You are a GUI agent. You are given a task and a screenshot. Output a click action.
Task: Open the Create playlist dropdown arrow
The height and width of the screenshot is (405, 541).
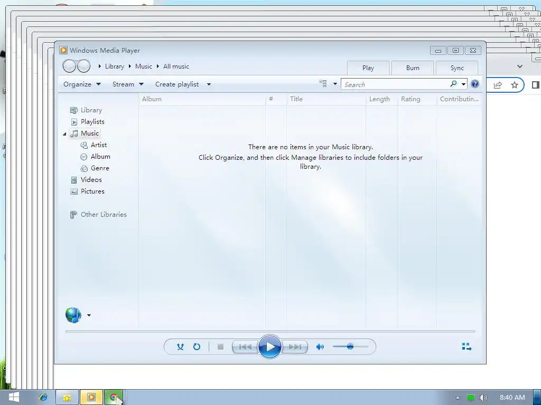[209, 84]
